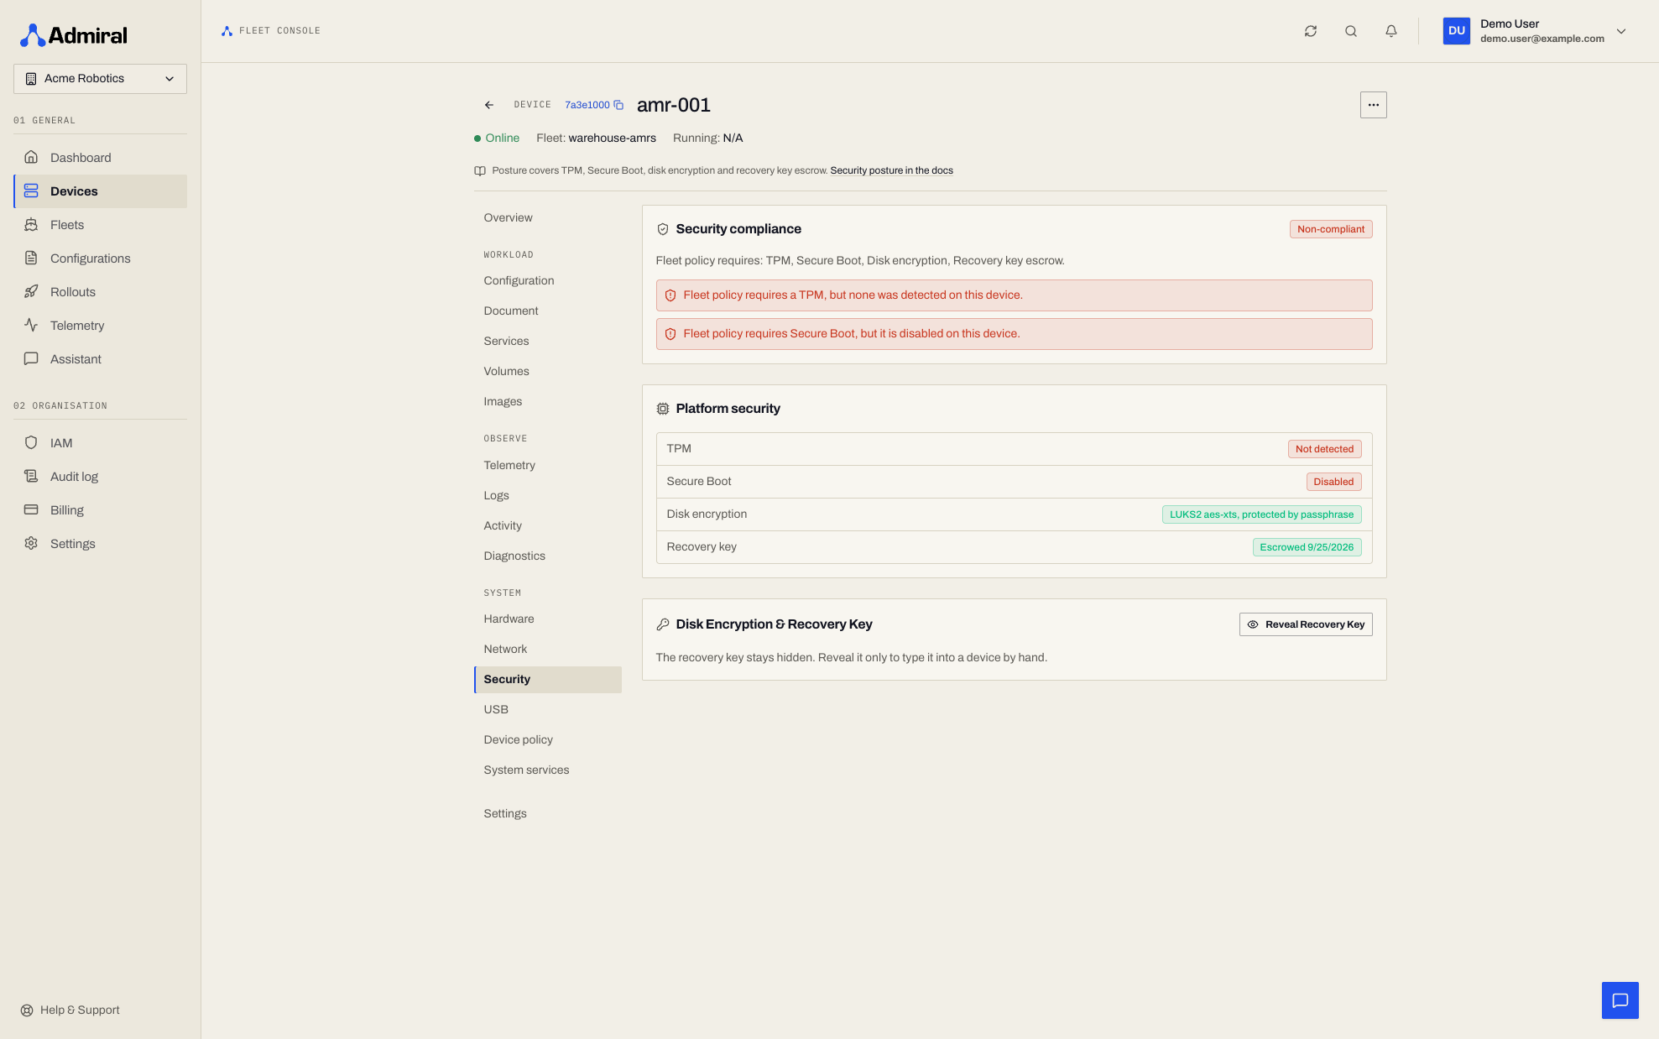Open the System services tab
This screenshot has width=1659, height=1039.
[548, 770]
